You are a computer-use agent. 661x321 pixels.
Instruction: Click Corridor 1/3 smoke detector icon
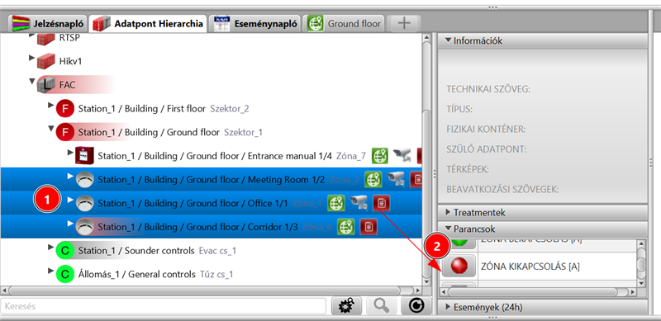[84, 227]
